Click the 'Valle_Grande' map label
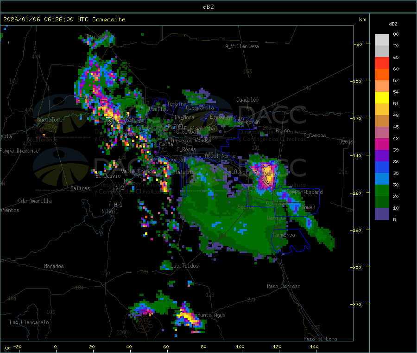The image size is (417, 353). coord(138,171)
